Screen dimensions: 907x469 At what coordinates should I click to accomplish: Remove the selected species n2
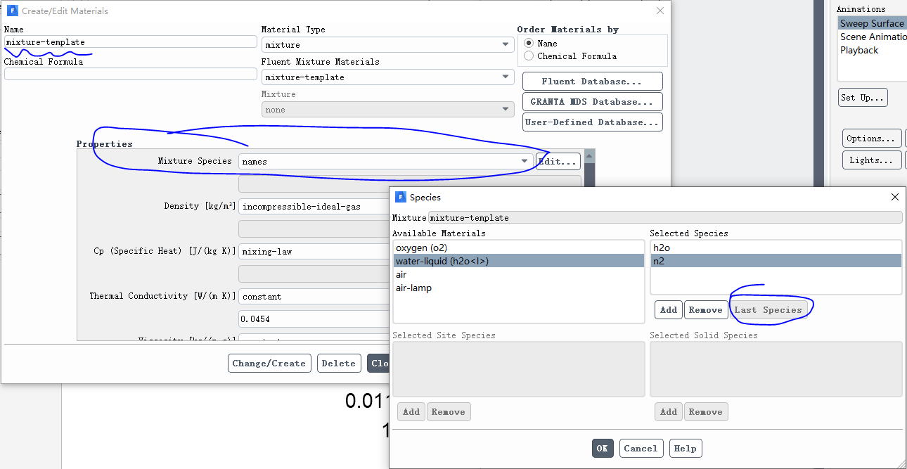pyautogui.click(x=705, y=310)
